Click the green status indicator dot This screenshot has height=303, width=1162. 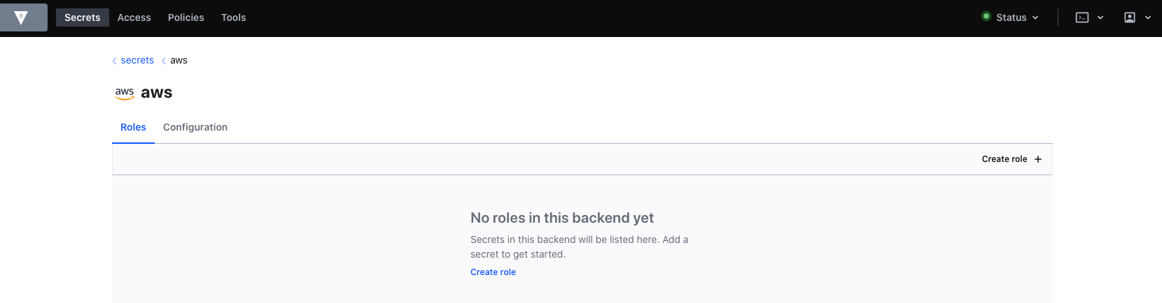point(986,17)
